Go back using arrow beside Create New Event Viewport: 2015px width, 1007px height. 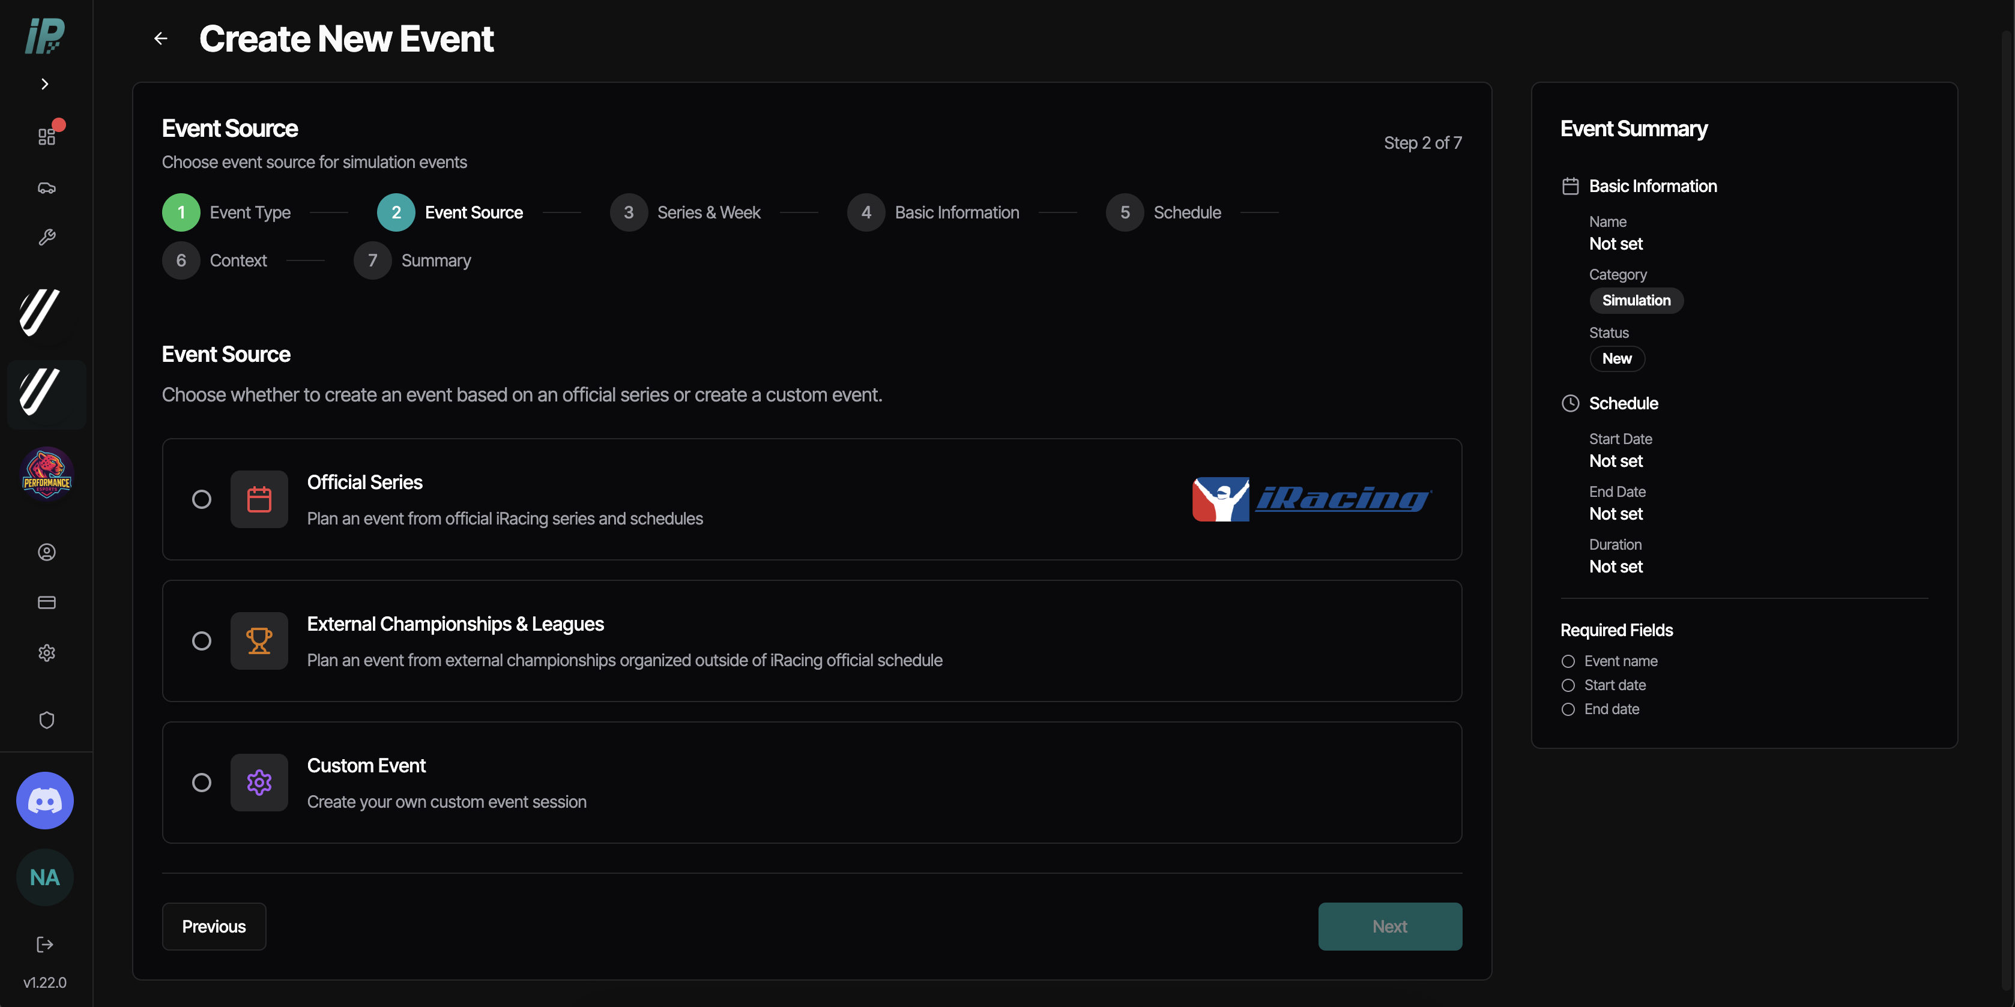tap(160, 38)
